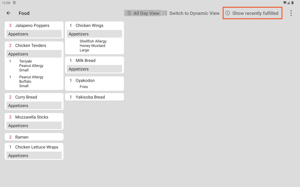Tap the Curry Bread card
Viewport: 300px width, 187px height.
point(34,97)
